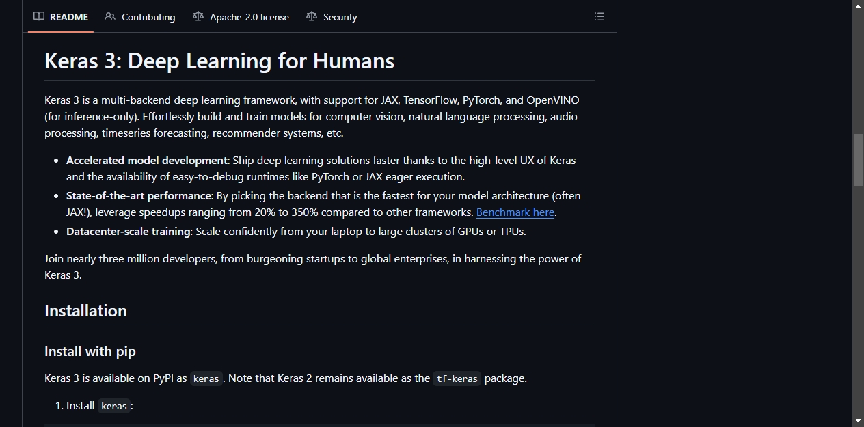864x427 pixels.
Task: Click the vertical scrollbar thumb
Action: [x=858, y=160]
